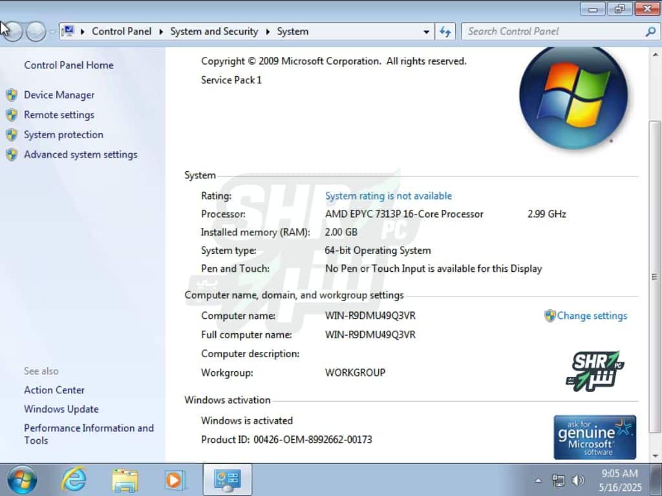
Task: Click the Windows is activated text
Action: point(247,420)
